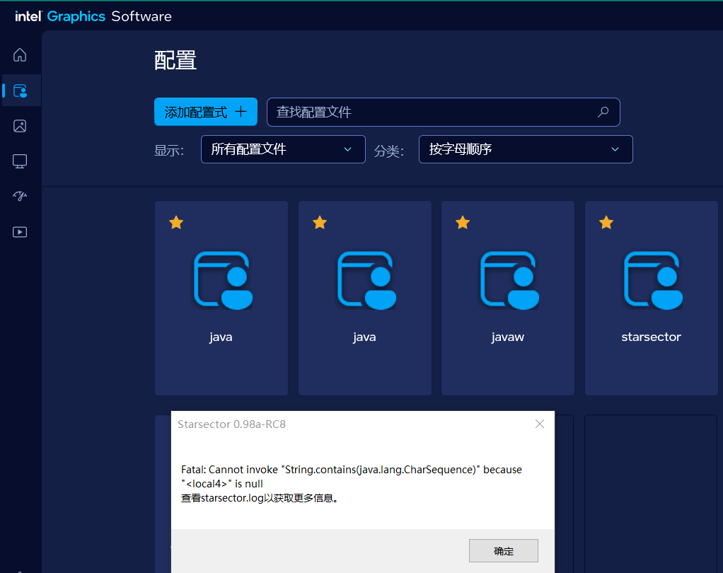Click the 配置 page heading
This screenshot has height=573, width=723.
point(175,60)
